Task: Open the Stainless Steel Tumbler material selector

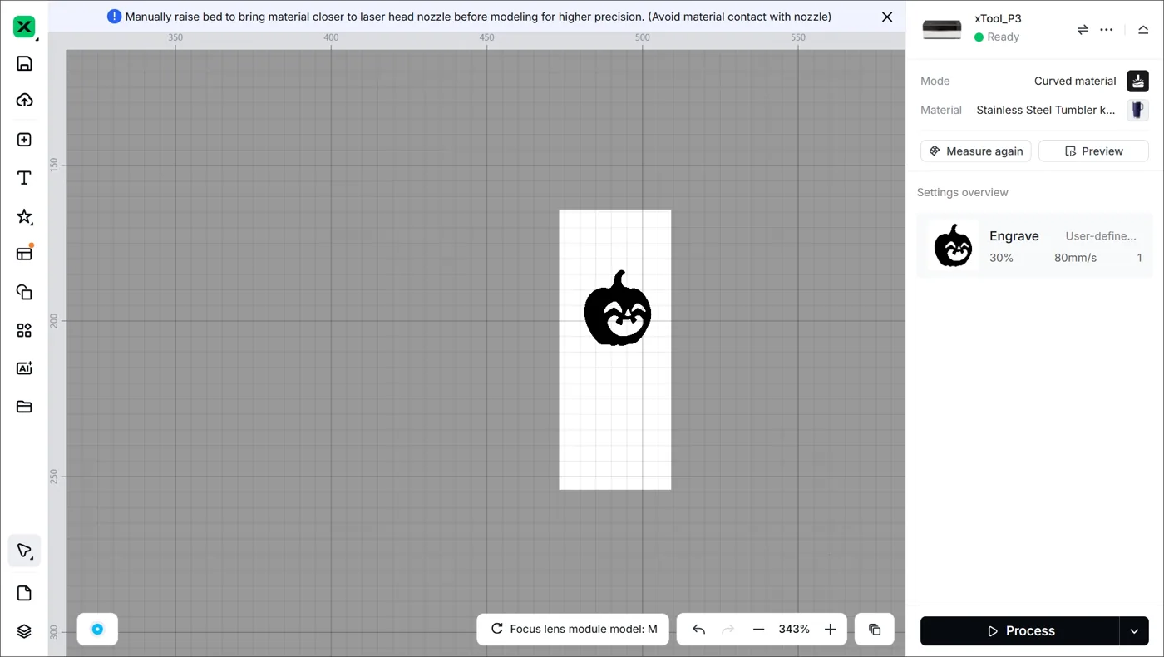Action: tap(1046, 110)
